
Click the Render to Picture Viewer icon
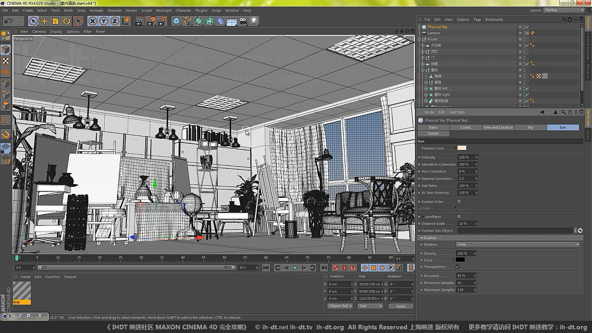coord(150,21)
